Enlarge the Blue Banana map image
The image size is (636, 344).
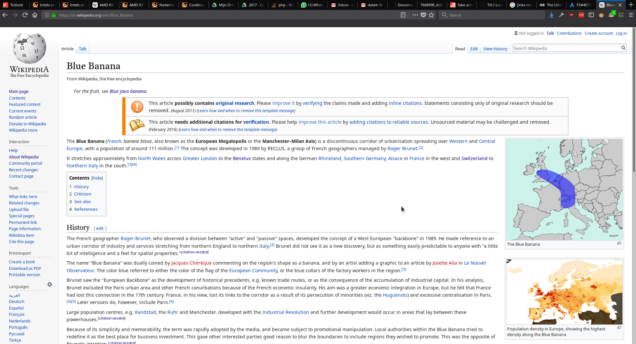(x=619, y=243)
